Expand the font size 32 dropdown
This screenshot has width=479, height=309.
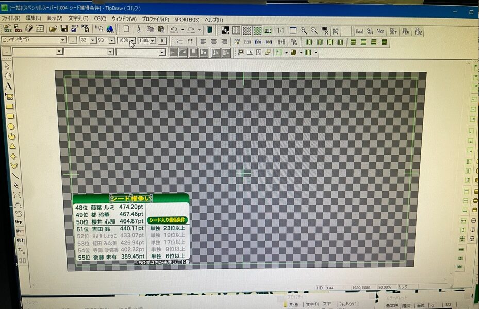click(93, 40)
